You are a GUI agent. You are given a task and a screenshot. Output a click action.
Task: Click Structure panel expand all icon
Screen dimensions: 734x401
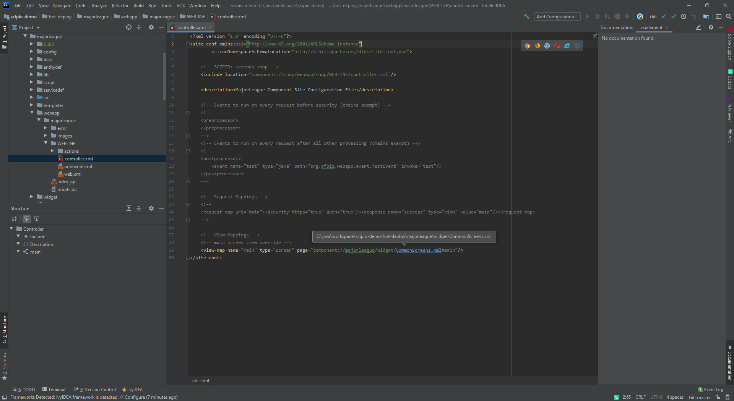pos(129,208)
